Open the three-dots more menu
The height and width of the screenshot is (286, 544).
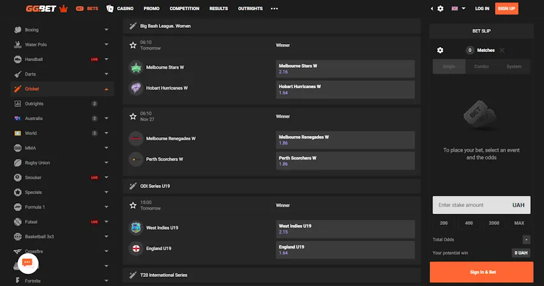[274, 8]
